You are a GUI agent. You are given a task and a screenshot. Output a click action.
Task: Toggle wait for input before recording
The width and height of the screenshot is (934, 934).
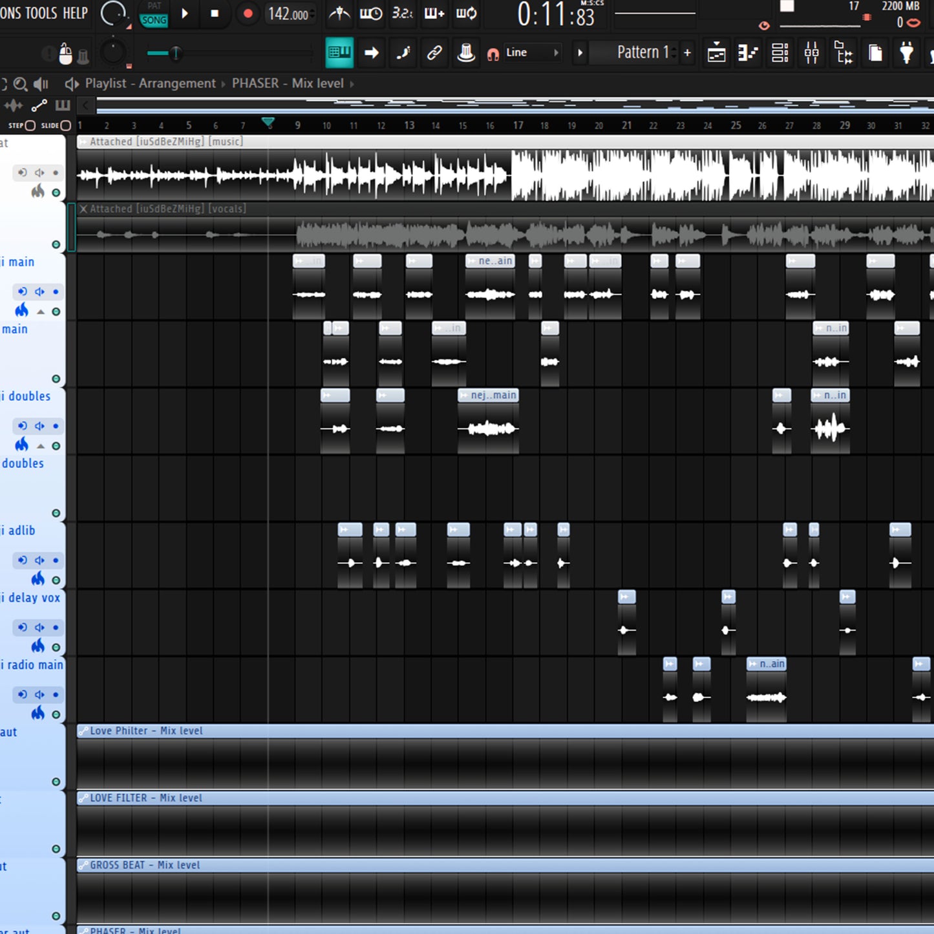371,14
